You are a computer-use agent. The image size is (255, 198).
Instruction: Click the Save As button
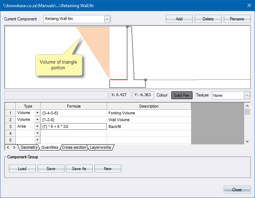click(79, 169)
